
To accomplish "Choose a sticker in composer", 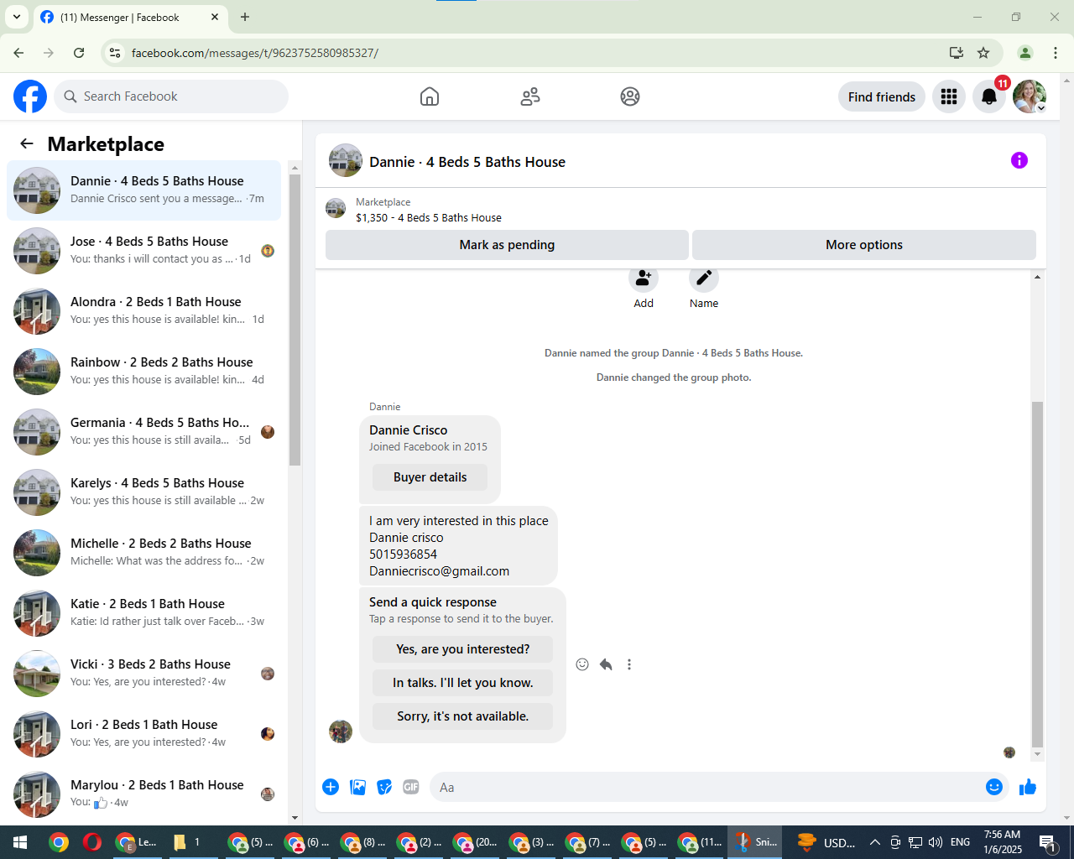I will click(384, 787).
